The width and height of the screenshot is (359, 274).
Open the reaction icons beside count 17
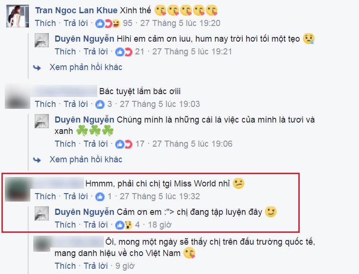(124, 144)
